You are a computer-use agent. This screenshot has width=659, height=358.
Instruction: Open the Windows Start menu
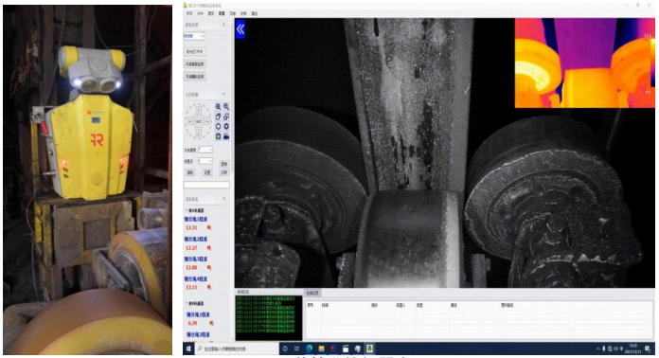click(x=188, y=349)
